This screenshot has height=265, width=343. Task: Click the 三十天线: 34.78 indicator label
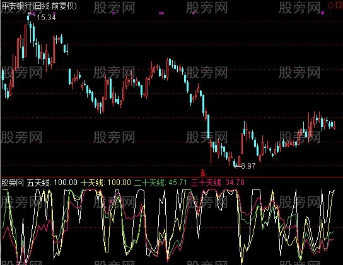pos(218,182)
